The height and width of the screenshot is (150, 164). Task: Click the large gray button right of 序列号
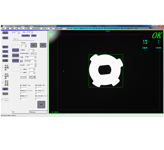pos(34,45)
